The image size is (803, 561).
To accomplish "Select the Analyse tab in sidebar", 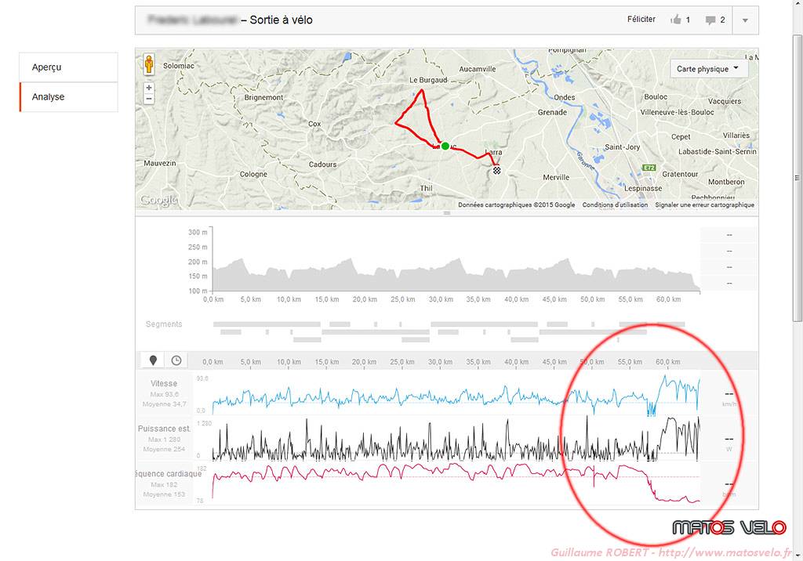I will coord(69,96).
